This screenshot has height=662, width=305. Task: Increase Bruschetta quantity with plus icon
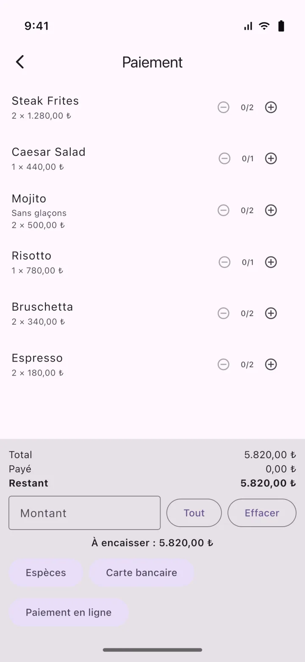click(271, 313)
